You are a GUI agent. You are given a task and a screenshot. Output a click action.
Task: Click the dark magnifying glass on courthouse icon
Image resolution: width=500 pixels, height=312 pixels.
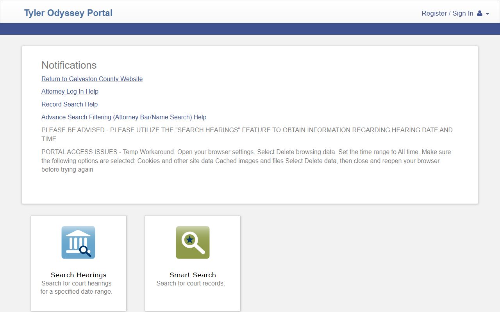(x=86, y=250)
